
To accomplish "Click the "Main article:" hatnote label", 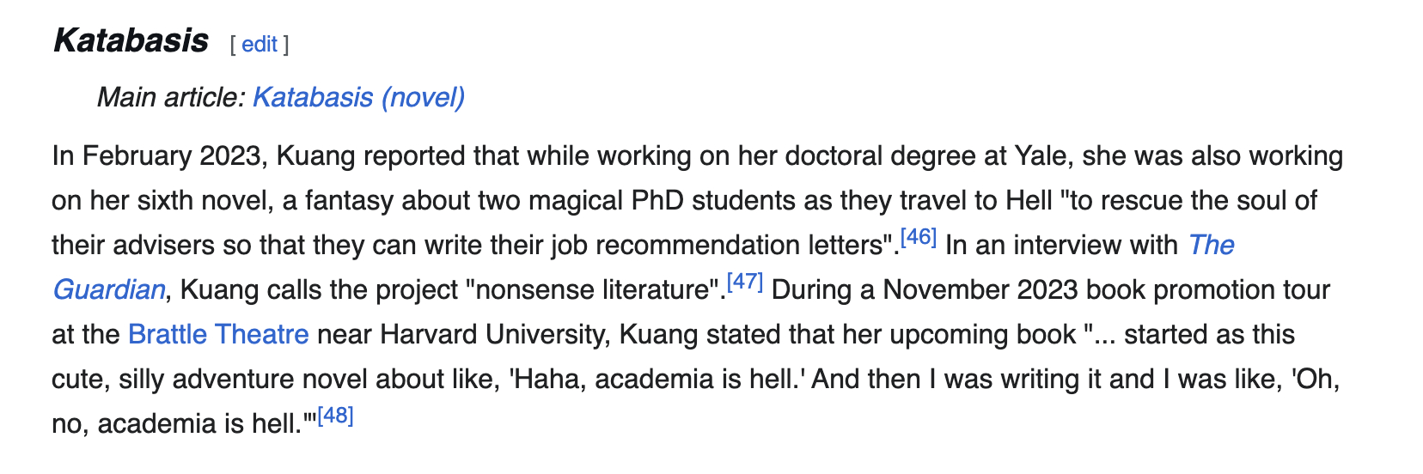I will point(171,98).
